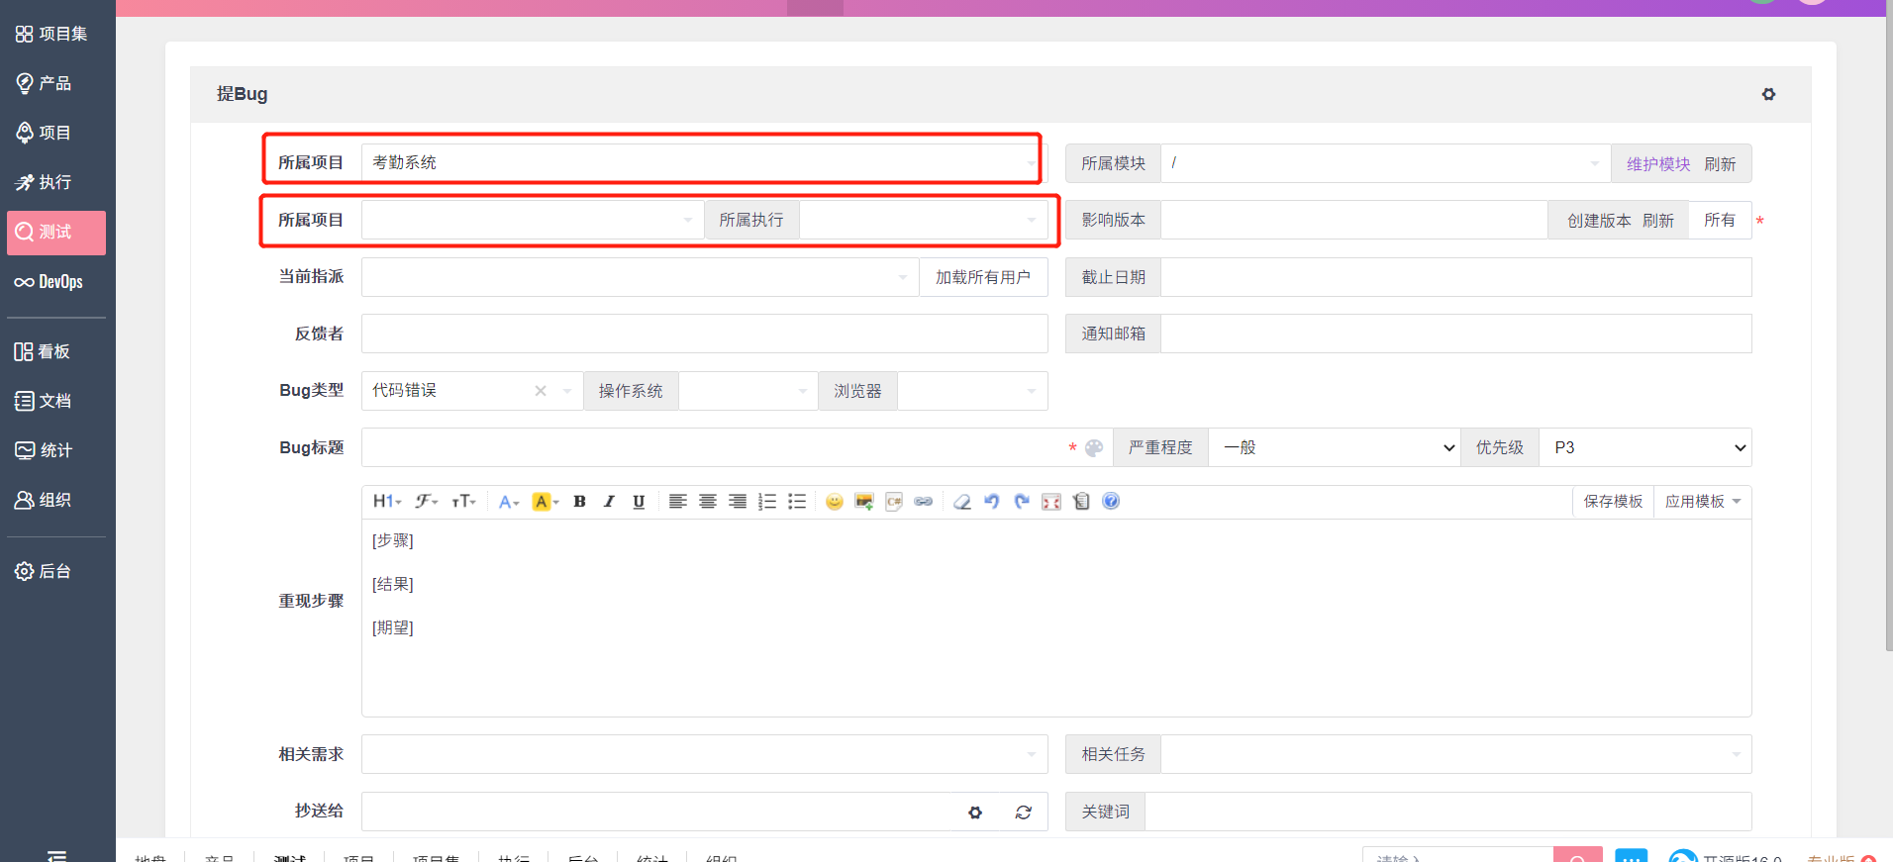This screenshot has height=862, width=1893.
Task: Expand the 当前指派 assignee dropdown
Action: tap(902, 277)
